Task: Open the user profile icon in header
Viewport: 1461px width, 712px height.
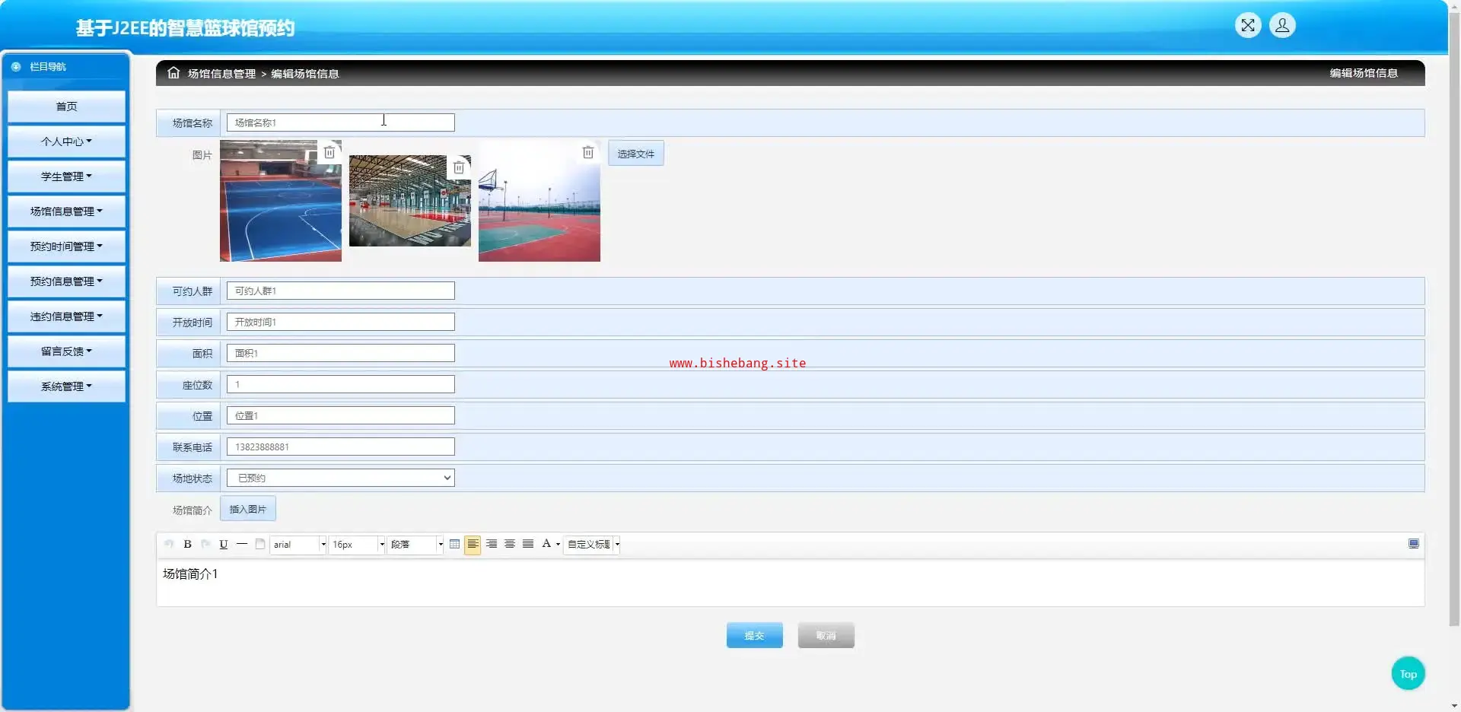Action: point(1282,26)
